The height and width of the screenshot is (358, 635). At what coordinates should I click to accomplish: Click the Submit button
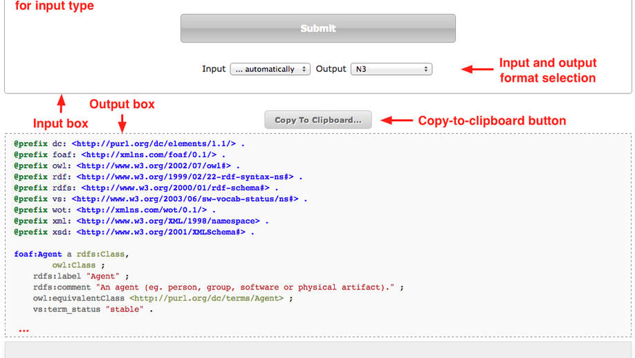pyautogui.click(x=317, y=28)
